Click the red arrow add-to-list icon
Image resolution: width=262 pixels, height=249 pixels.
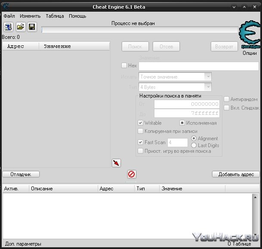click(x=116, y=163)
